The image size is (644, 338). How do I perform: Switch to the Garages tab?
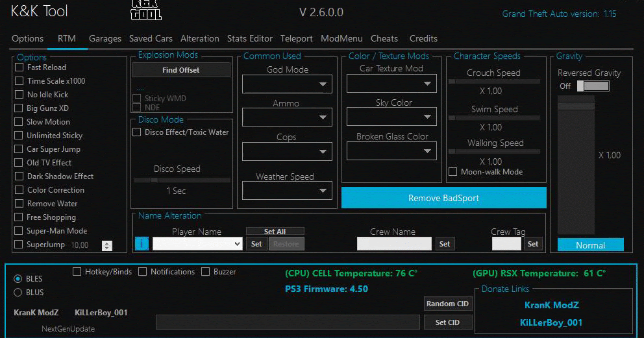point(105,38)
